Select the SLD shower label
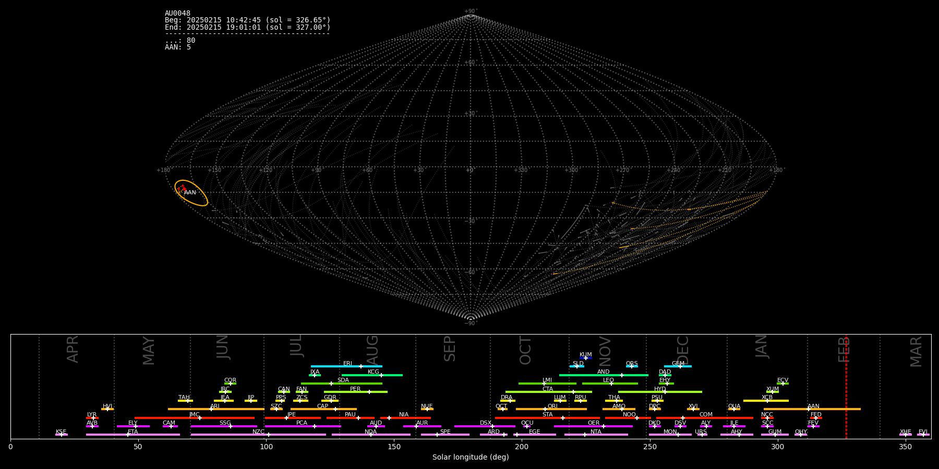Screen dimensions: 939x469 click(x=578, y=364)
